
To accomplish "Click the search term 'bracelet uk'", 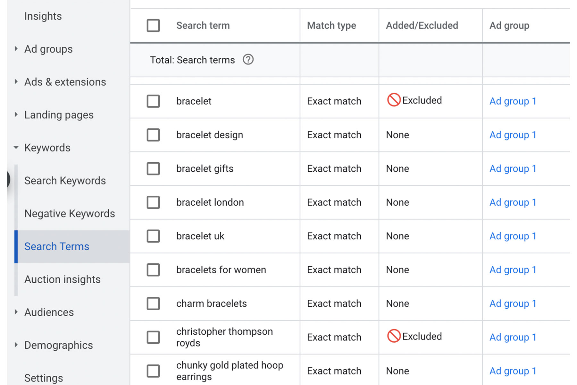I will coord(200,236).
